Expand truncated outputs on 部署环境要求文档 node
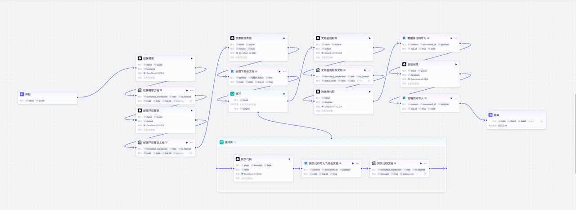The width and height of the screenshot is (576, 210). (x=191, y=153)
